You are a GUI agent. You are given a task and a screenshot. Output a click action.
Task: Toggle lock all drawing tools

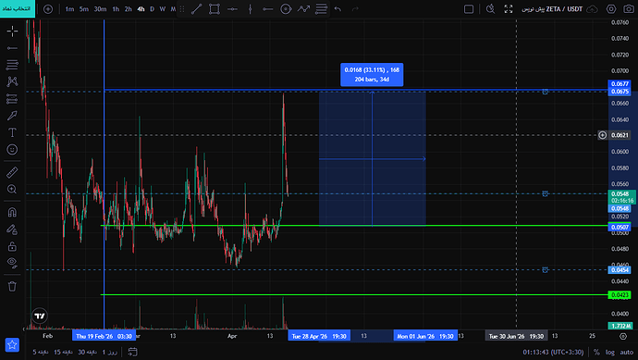pyautogui.click(x=12, y=246)
